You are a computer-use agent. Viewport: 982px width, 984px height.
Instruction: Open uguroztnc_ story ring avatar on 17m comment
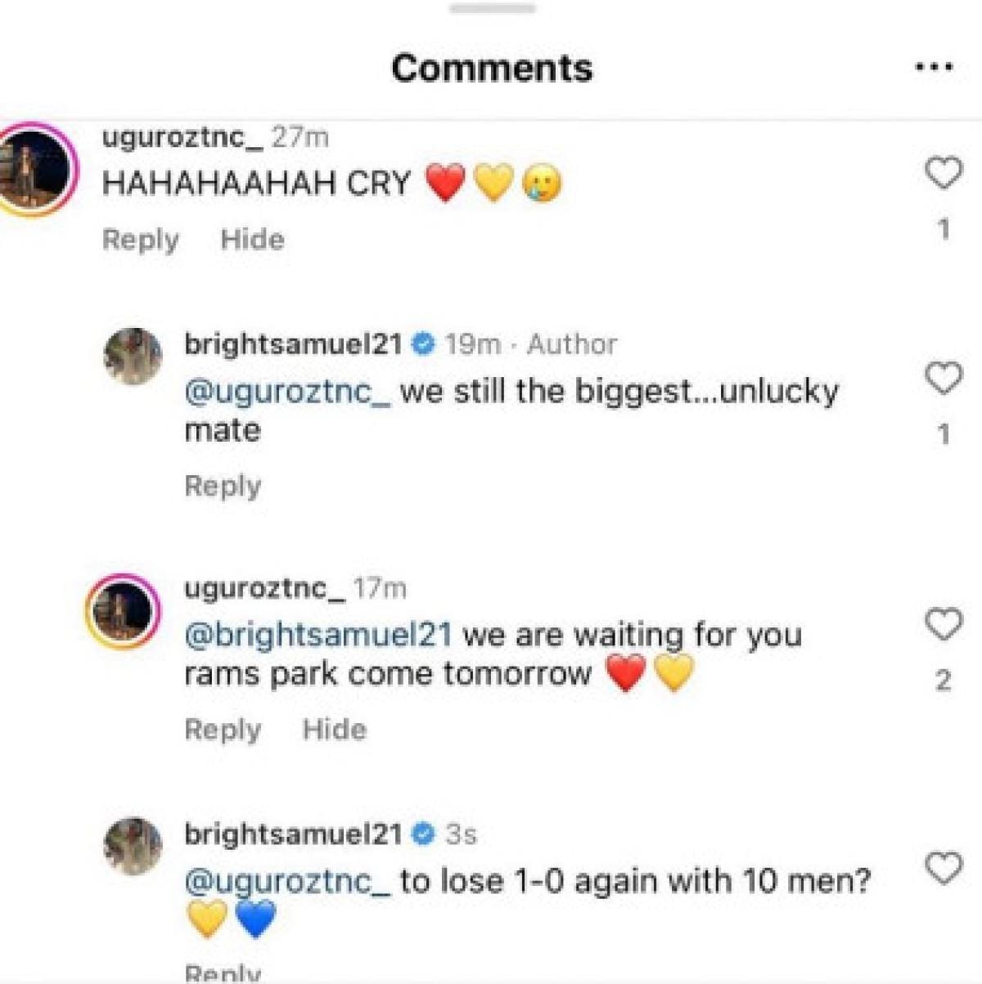[124, 612]
